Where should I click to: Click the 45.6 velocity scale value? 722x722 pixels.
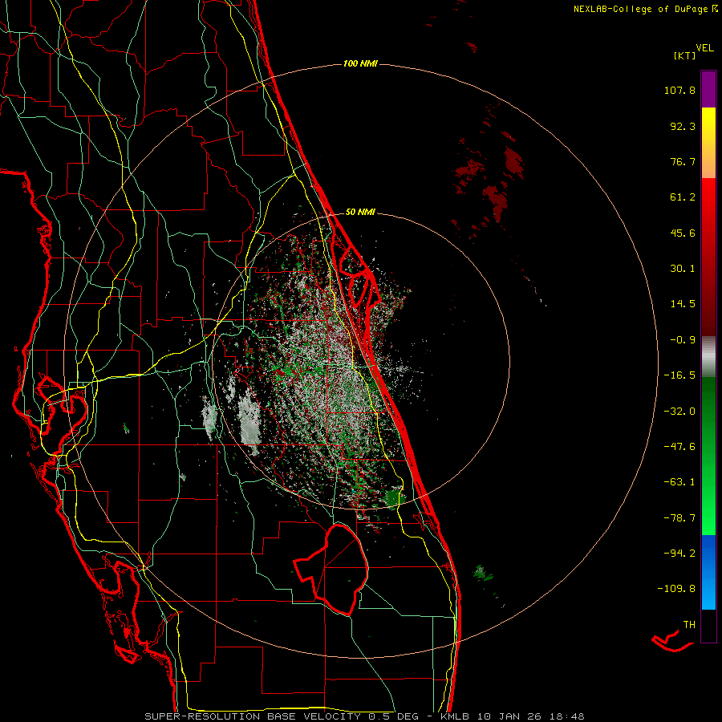pos(683,233)
